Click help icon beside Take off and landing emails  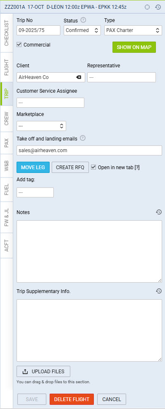pyautogui.click(x=83, y=138)
